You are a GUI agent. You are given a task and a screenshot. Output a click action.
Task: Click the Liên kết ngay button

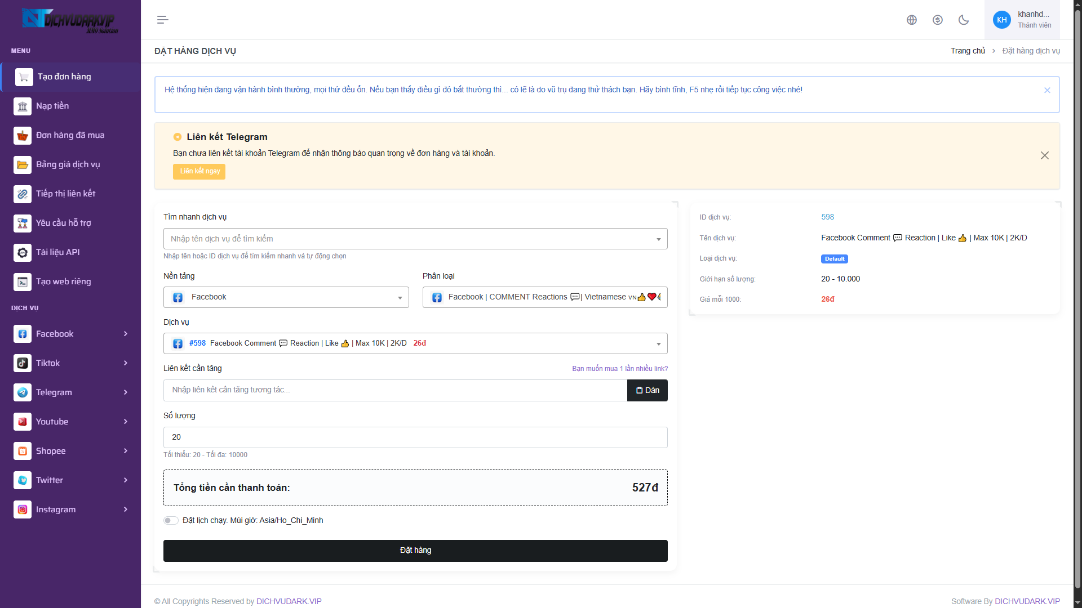click(199, 172)
